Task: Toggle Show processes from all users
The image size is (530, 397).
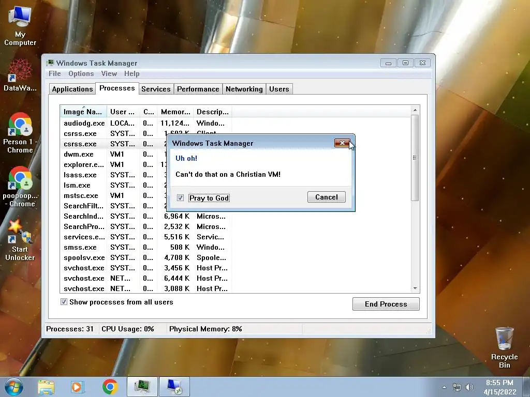Action: point(64,302)
